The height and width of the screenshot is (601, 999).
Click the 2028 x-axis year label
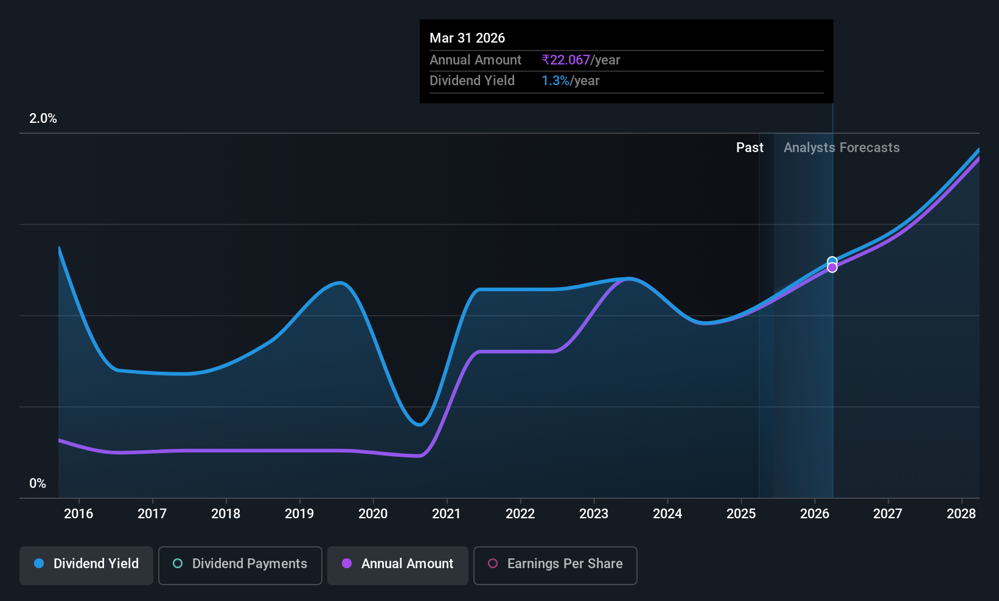tap(961, 513)
